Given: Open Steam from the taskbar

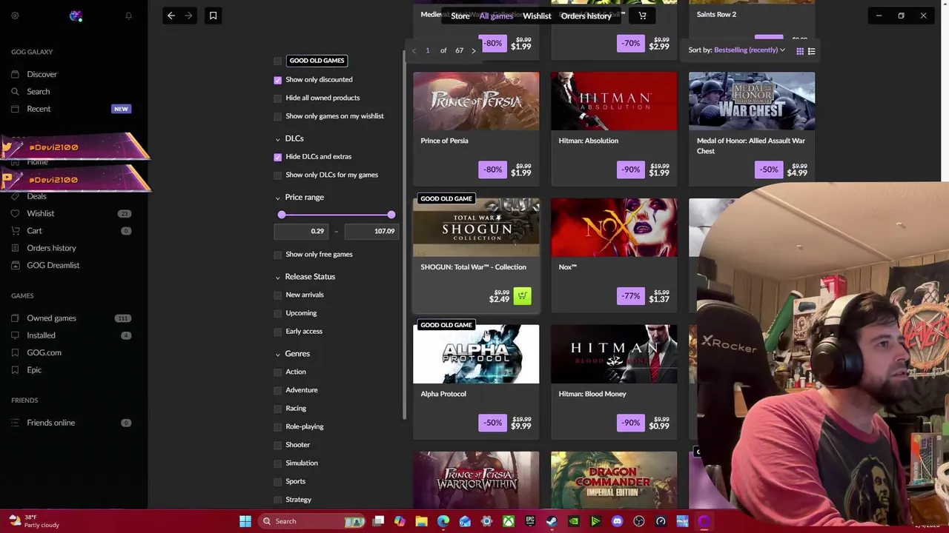Looking at the screenshot, I should tap(552, 521).
